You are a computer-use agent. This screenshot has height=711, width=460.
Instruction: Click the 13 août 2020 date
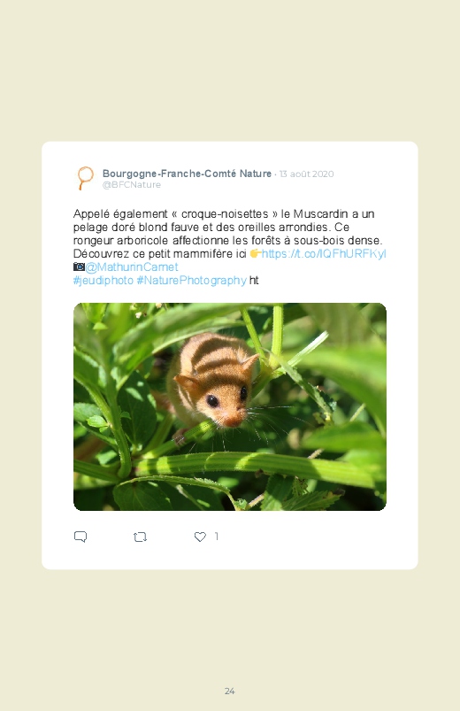306,174
